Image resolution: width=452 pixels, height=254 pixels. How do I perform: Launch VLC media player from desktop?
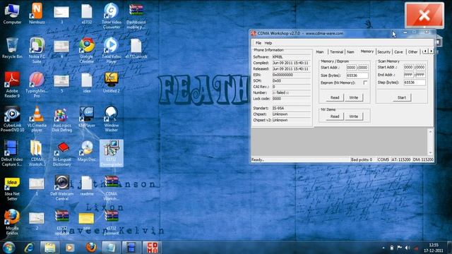pos(37,119)
